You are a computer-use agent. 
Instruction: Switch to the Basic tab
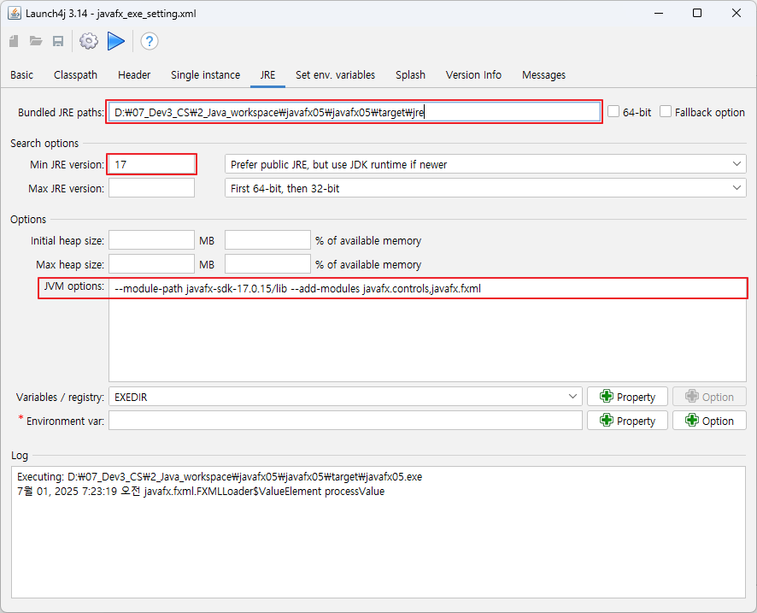21,75
